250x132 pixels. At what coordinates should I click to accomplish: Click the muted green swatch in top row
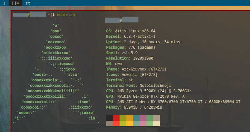click(150, 118)
